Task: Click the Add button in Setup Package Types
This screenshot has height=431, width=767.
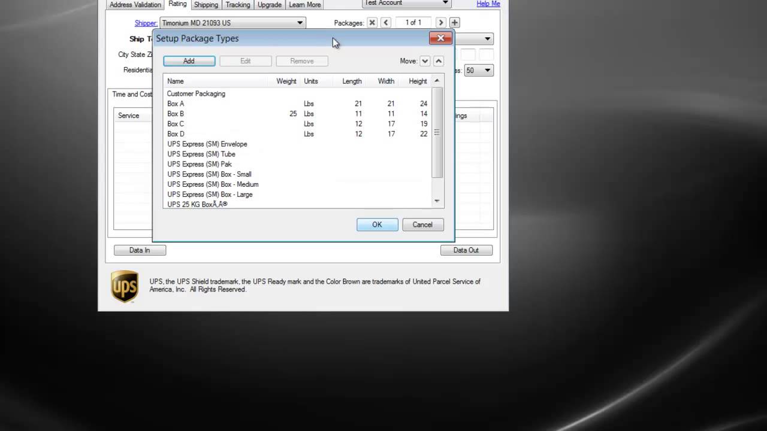Action: click(189, 61)
